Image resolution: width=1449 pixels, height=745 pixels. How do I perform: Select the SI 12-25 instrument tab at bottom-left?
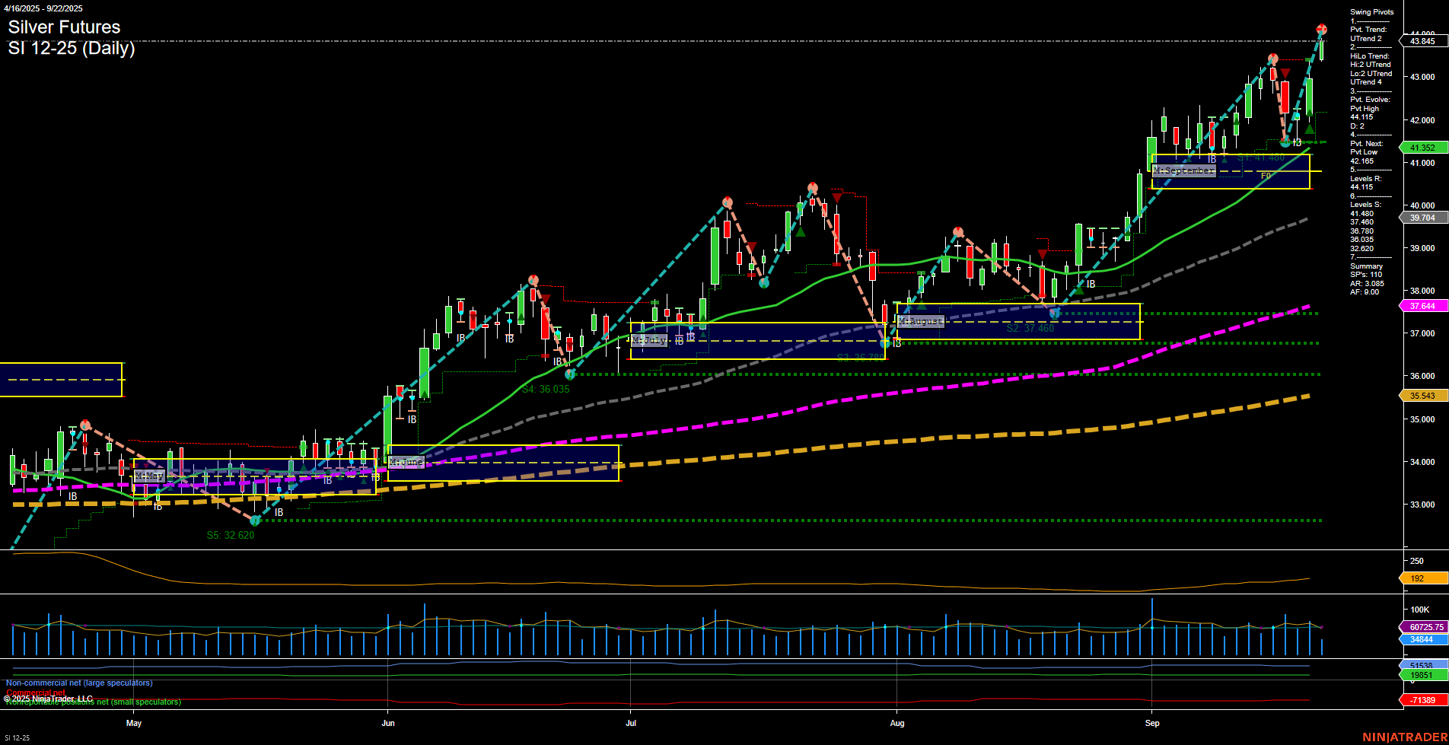point(17,738)
